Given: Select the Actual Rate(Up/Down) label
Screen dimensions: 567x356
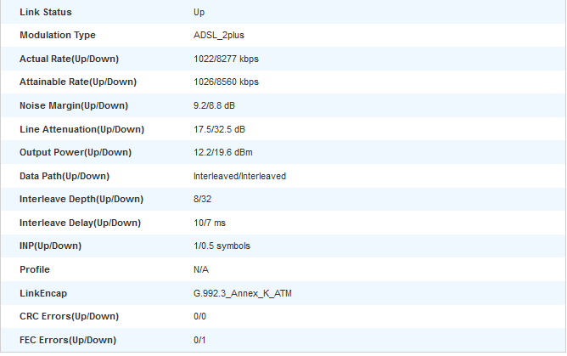Looking at the screenshot, I should [69, 59].
